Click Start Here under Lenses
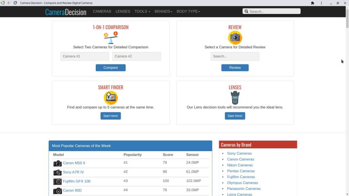The height and width of the screenshot is (196, 349). click(235, 116)
